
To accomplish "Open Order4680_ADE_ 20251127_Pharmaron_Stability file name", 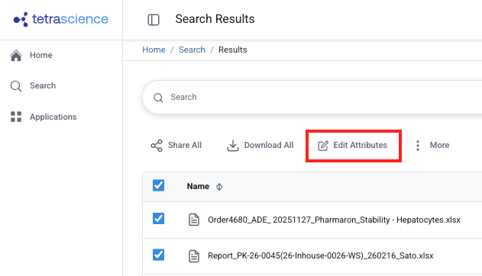I will (334, 220).
